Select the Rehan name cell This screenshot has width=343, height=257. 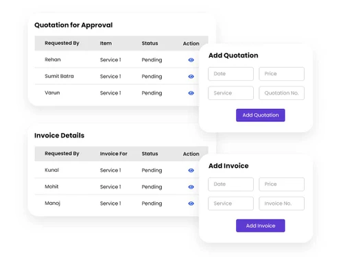pos(53,60)
